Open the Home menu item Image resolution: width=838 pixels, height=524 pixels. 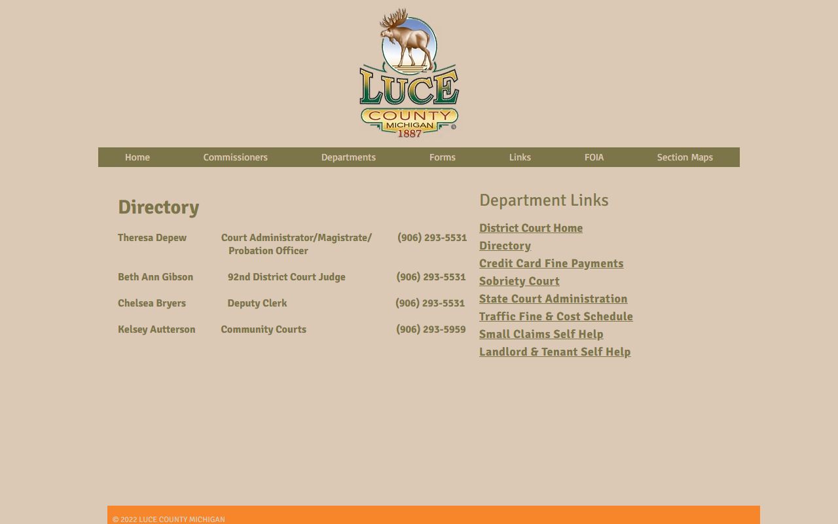point(137,157)
